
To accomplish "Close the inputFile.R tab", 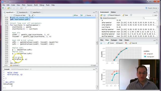I will (x=14, y=12).
